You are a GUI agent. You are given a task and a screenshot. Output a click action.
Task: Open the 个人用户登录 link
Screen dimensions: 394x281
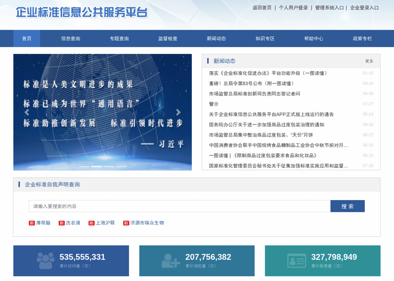[293, 8]
